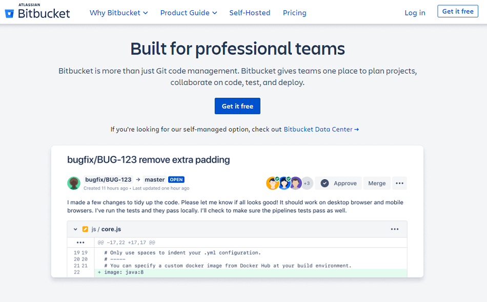Click the Log in link
The height and width of the screenshot is (302, 487).
click(415, 13)
